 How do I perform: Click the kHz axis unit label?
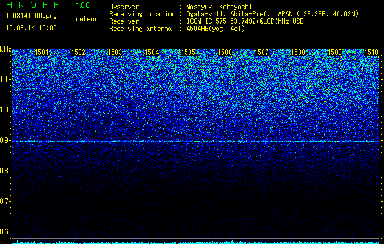tap(5, 49)
